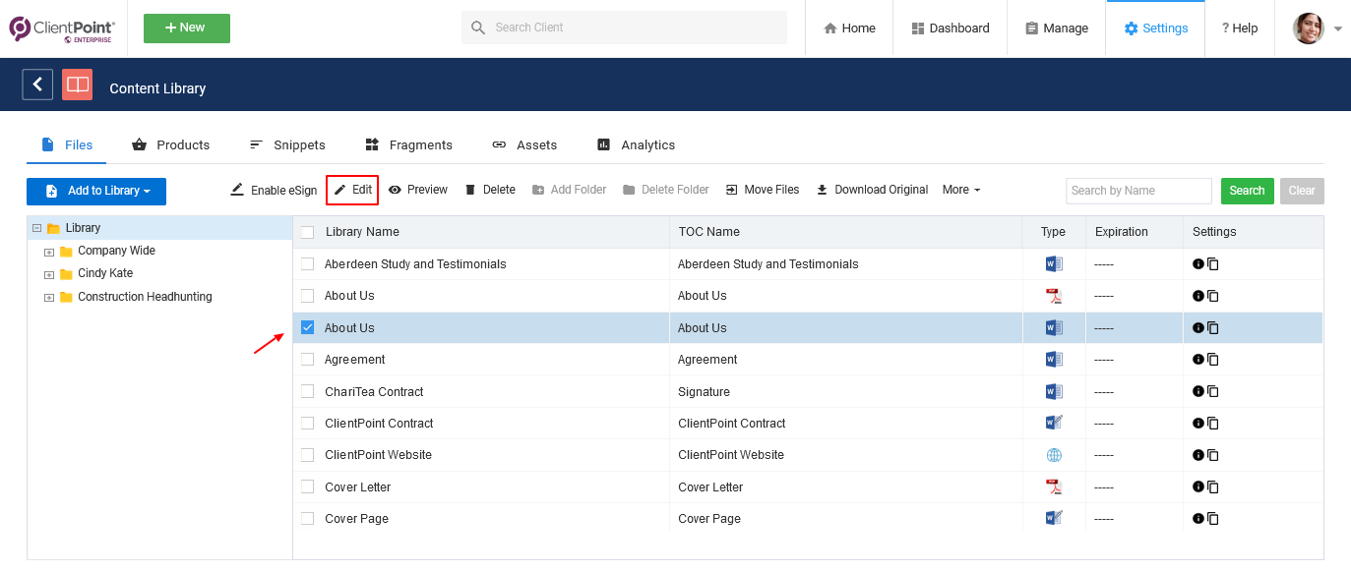Click the copy icon in Agreement row
Screen dimensions: 1351x572
click(1213, 360)
